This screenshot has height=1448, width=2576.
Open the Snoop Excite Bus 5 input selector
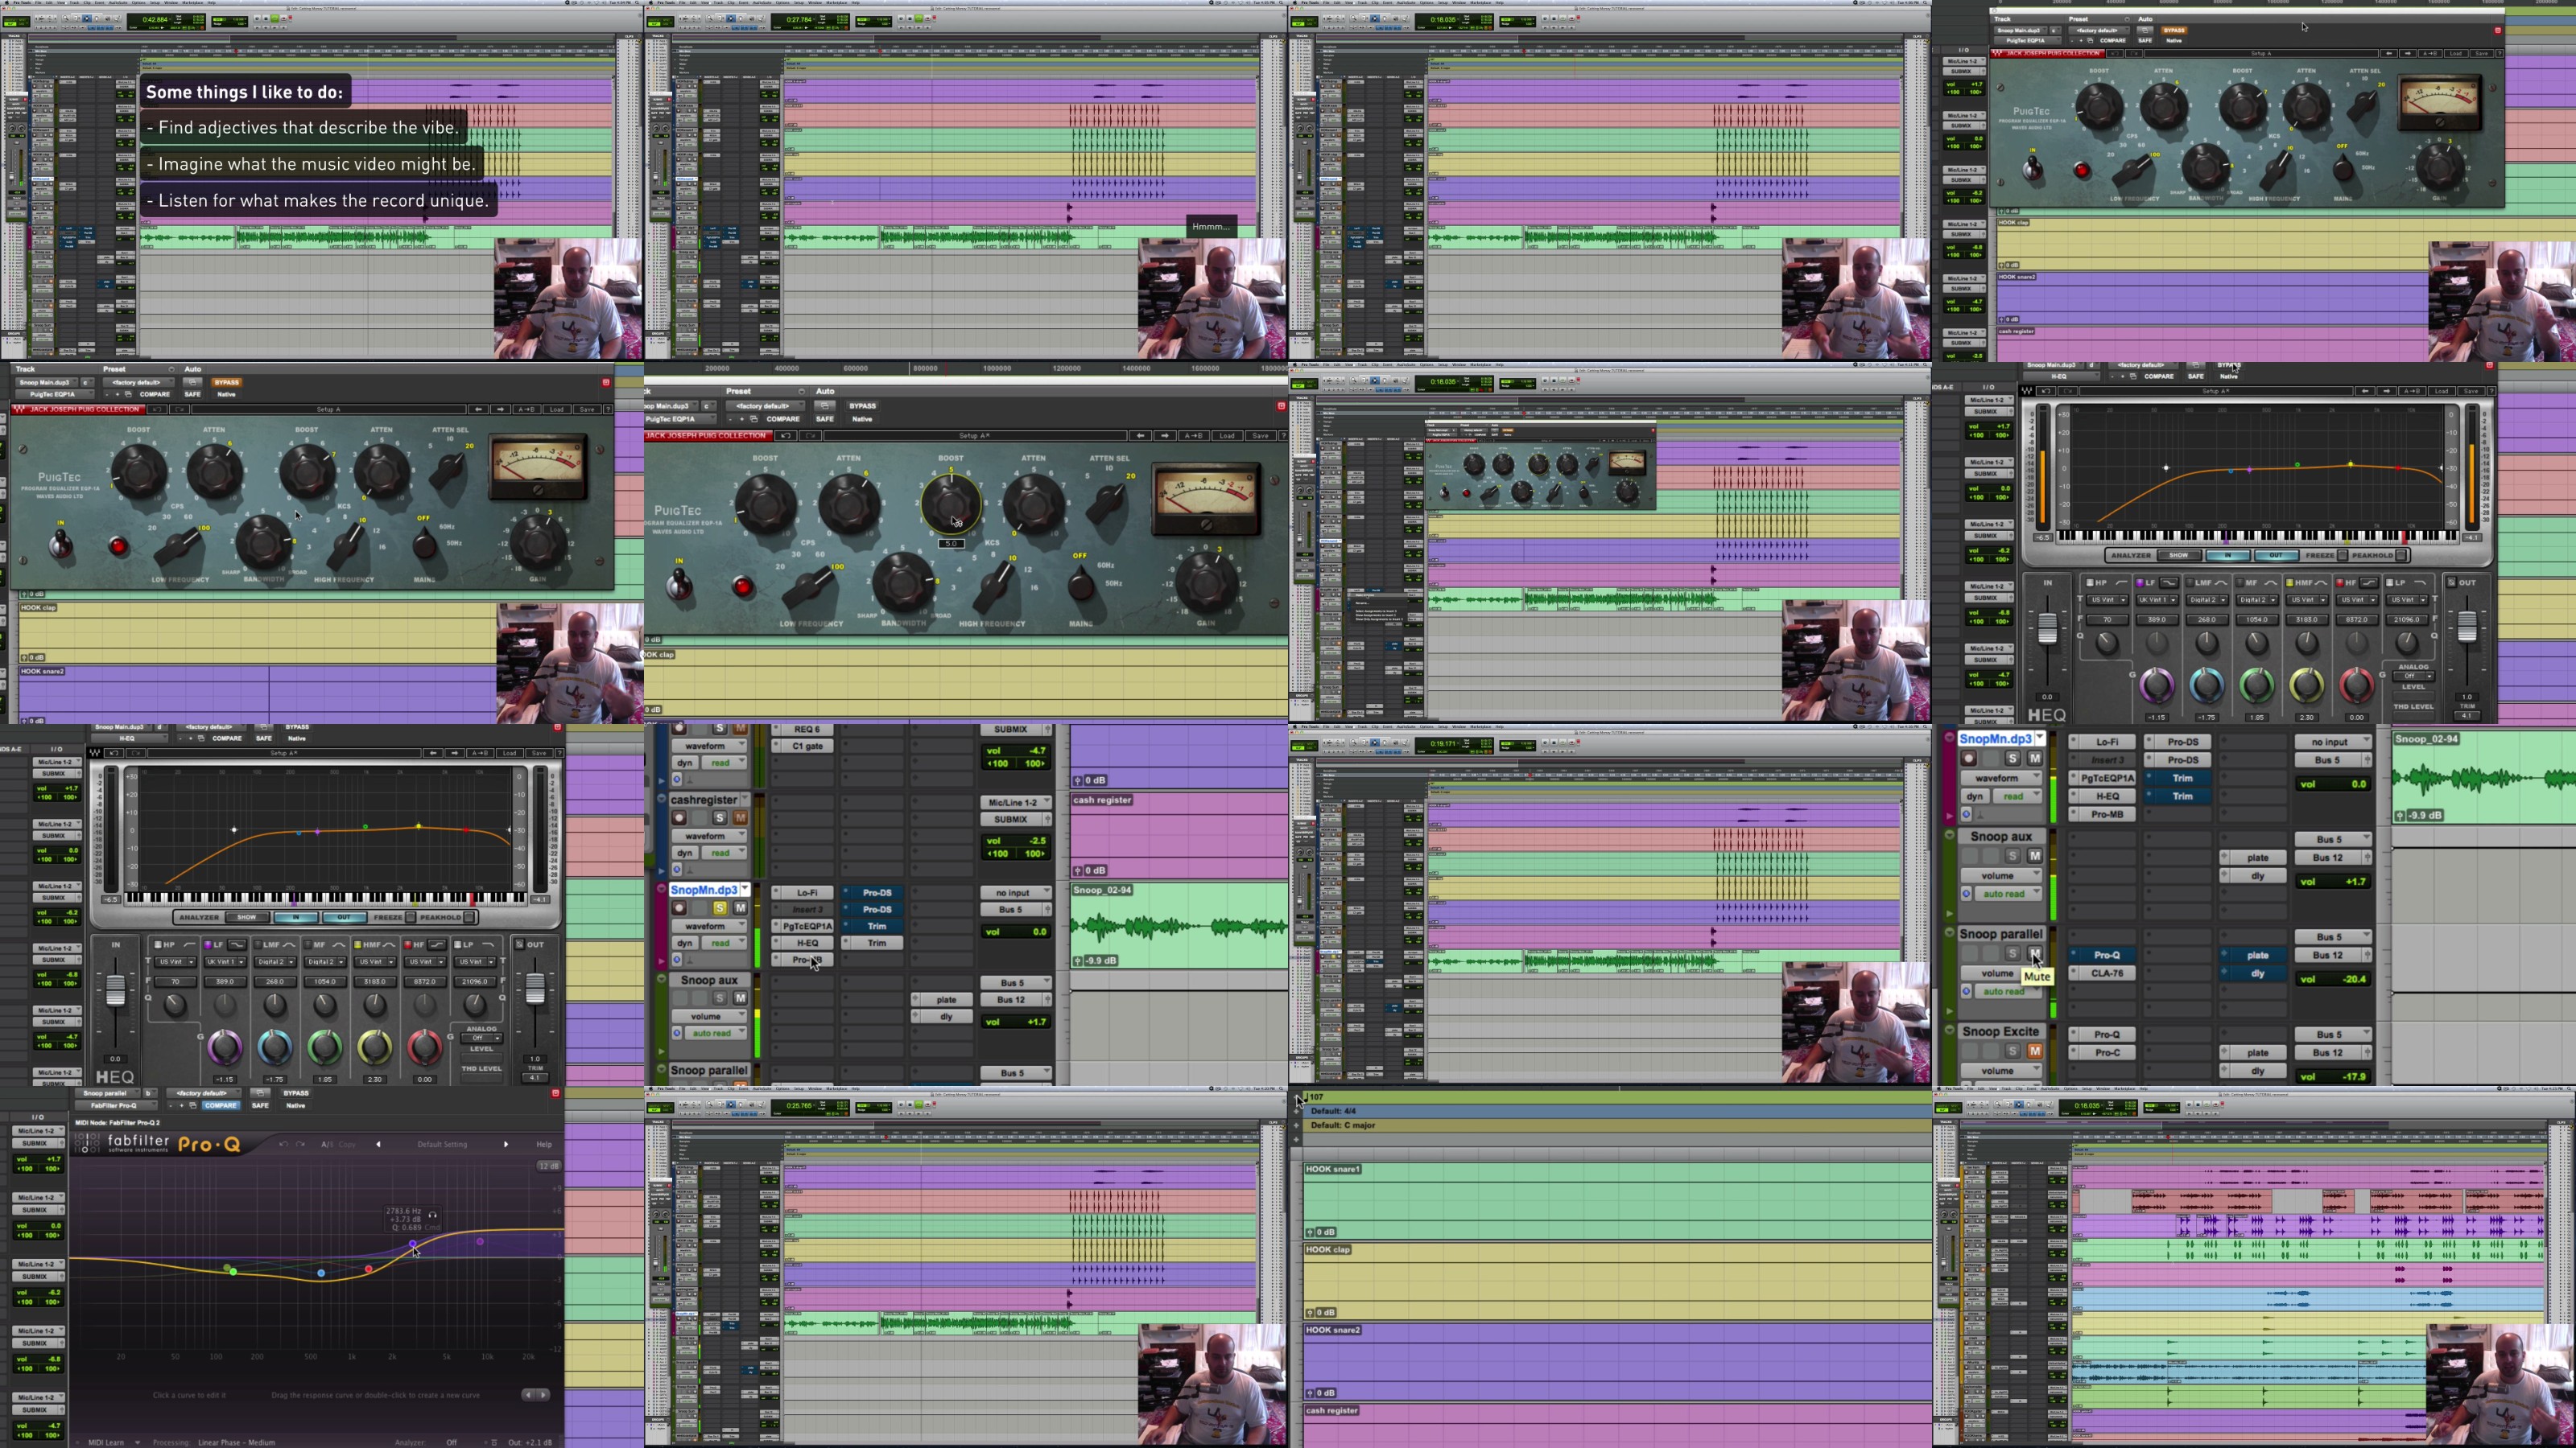[x=2333, y=1035]
